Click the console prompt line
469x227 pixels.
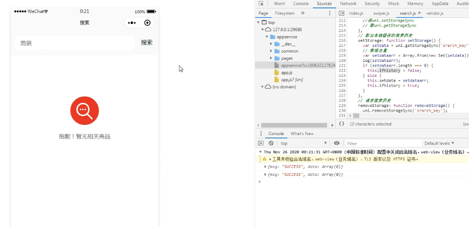point(362,182)
